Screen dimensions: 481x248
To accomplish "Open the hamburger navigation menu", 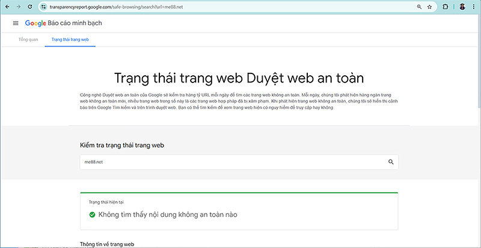I will click(16, 23).
